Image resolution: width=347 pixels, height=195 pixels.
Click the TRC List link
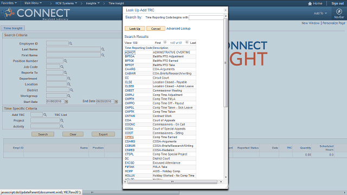61,115
